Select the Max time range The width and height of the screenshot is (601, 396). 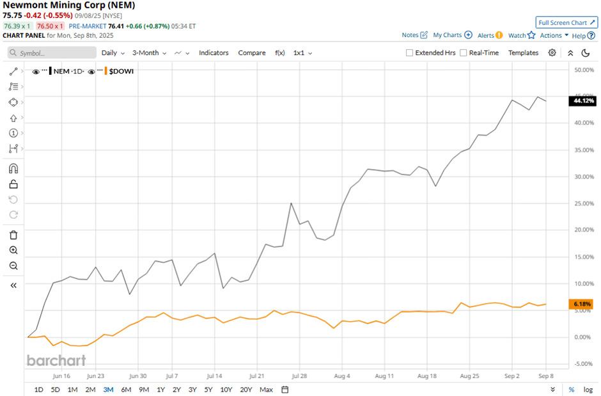coord(266,390)
